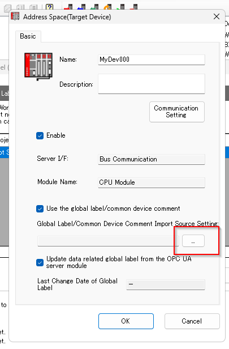Open Communication Setting
This screenshot has height=349, width=229.
[177, 112]
